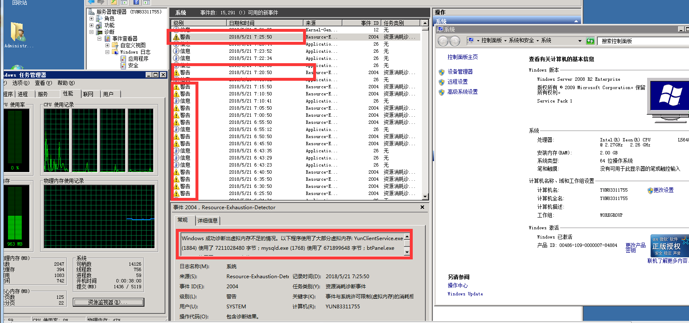Click the 事件查看器 event viewer icon
Viewport: 689px width, 323px height.
(x=107, y=38)
